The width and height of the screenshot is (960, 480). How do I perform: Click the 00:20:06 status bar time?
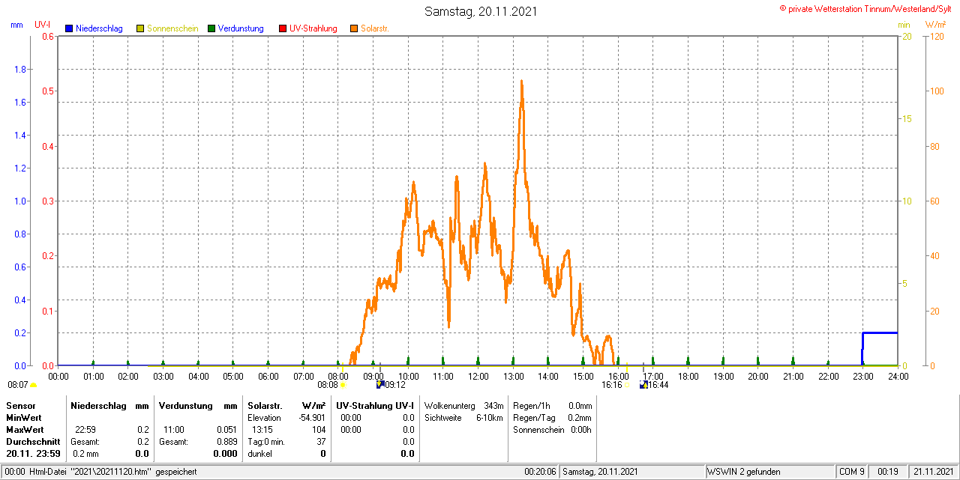coord(540,472)
